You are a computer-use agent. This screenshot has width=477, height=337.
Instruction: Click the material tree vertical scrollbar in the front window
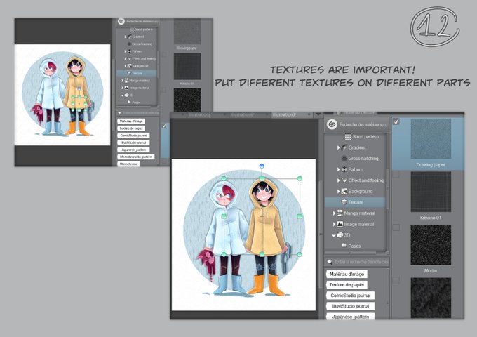(x=387, y=189)
